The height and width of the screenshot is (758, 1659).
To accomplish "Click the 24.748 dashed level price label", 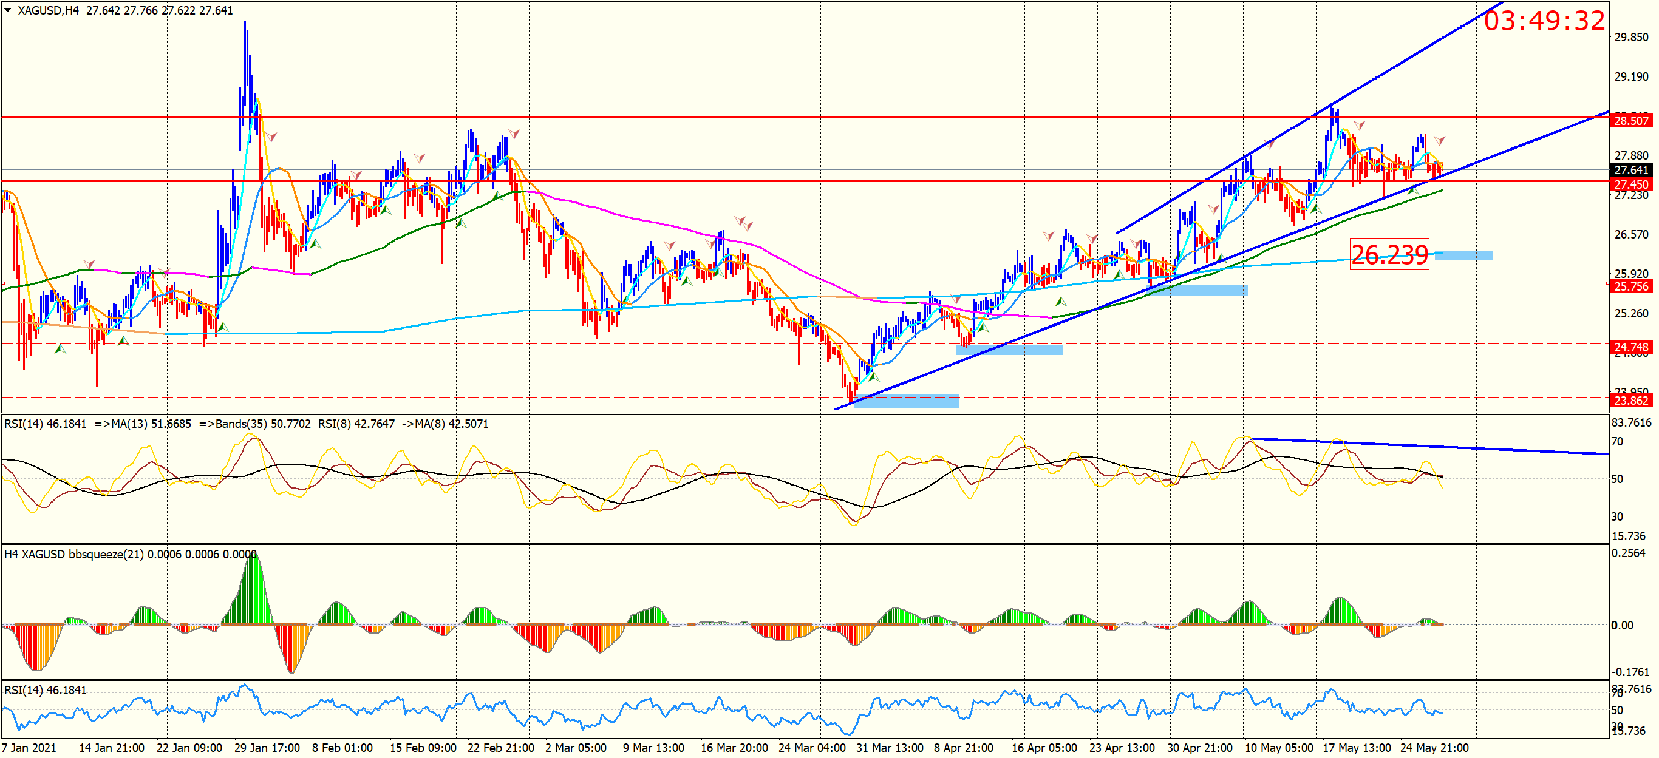I will tap(1630, 348).
